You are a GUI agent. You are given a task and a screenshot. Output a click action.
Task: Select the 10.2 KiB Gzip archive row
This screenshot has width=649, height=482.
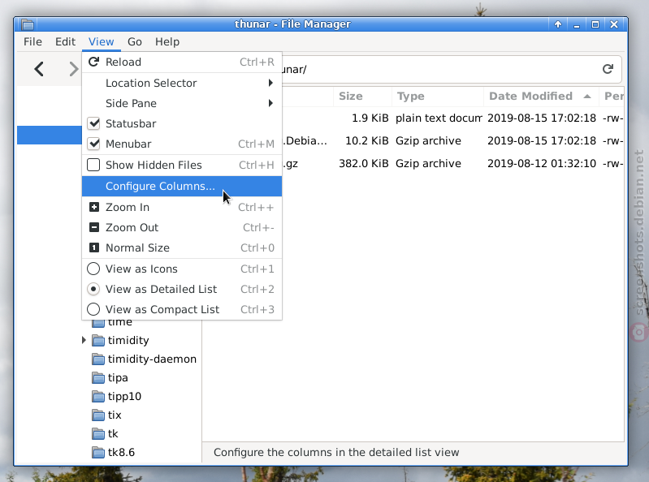pos(452,141)
